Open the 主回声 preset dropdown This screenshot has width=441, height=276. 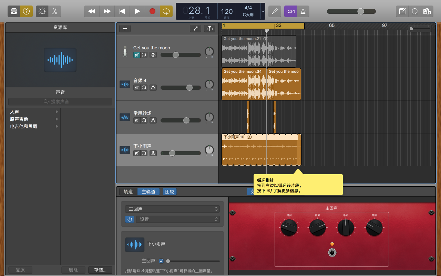[x=172, y=209]
